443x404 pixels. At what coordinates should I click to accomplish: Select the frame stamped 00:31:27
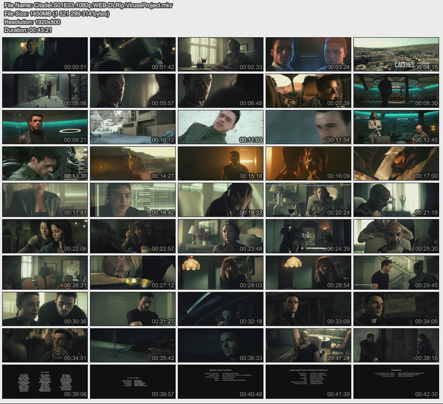point(133,309)
